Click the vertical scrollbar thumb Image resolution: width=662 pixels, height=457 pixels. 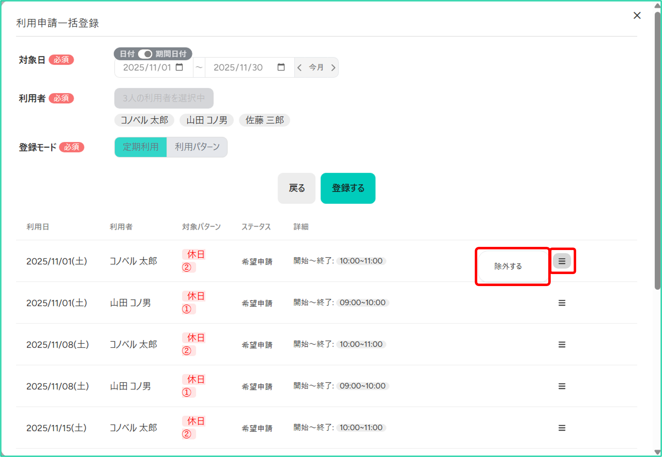point(657,148)
